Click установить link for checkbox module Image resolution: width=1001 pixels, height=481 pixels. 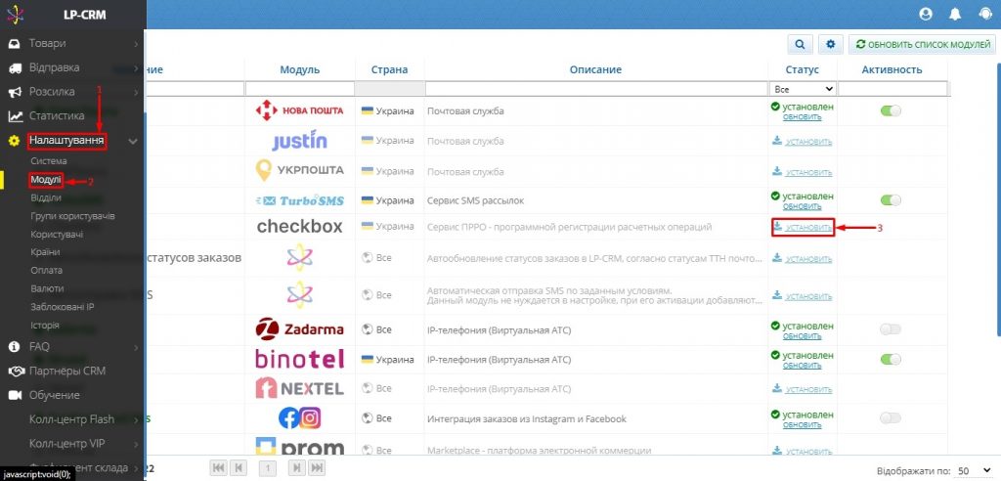click(x=808, y=228)
